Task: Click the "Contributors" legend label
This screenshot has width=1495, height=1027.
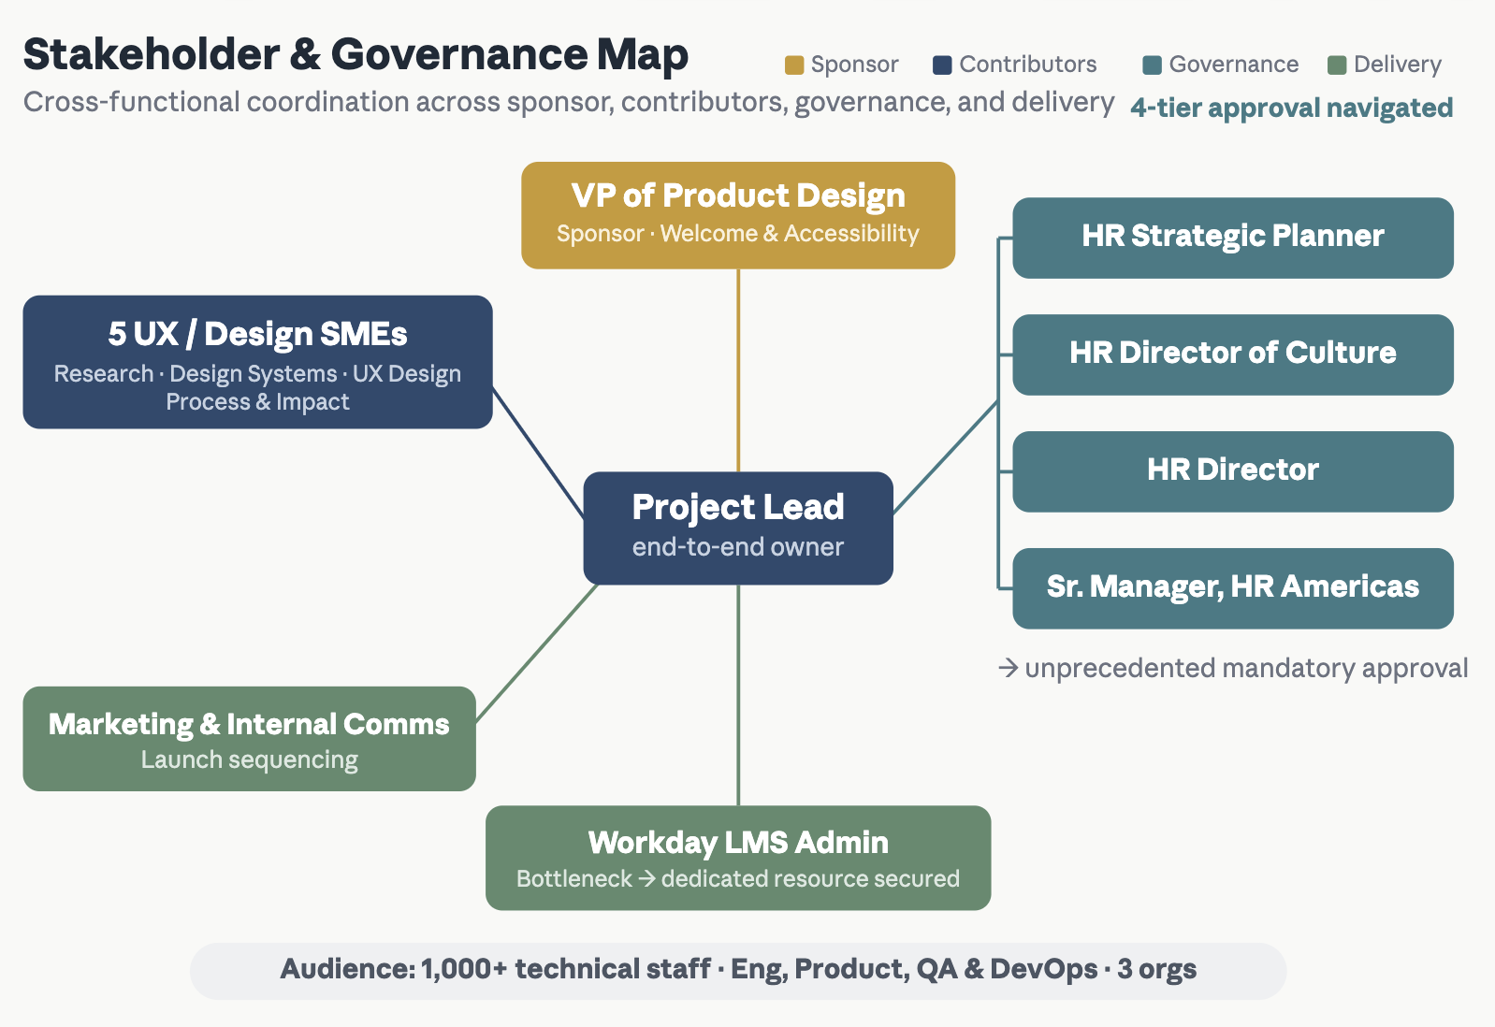Action: tap(1028, 65)
